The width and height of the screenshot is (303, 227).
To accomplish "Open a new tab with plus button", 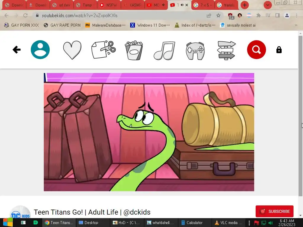I will (245, 5).
